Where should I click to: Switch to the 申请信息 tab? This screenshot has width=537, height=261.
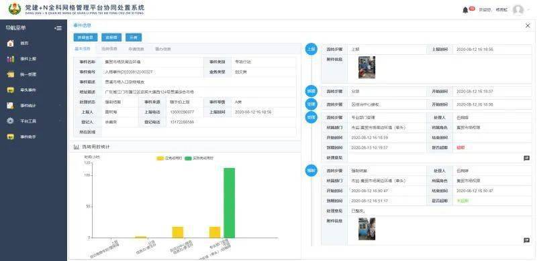[x=136, y=49]
